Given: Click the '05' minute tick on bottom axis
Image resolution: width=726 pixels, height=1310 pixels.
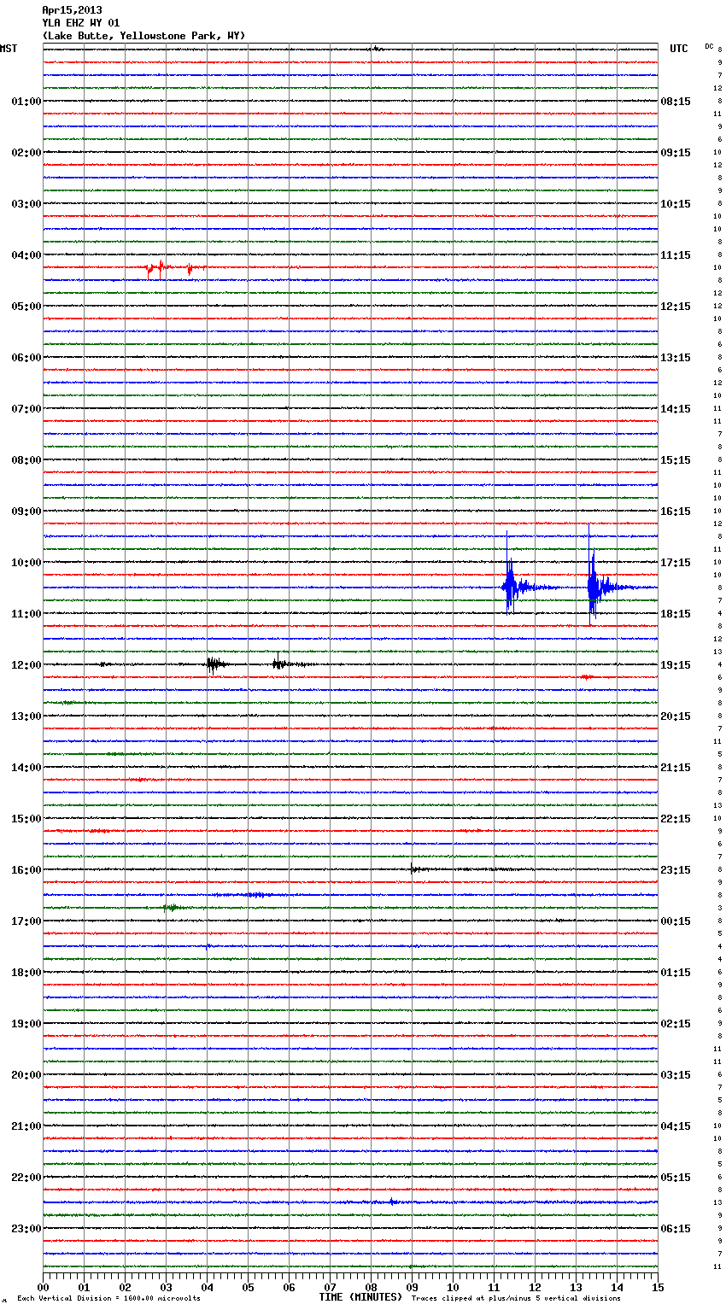Looking at the screenshot, I should [x=248, y=1287].
